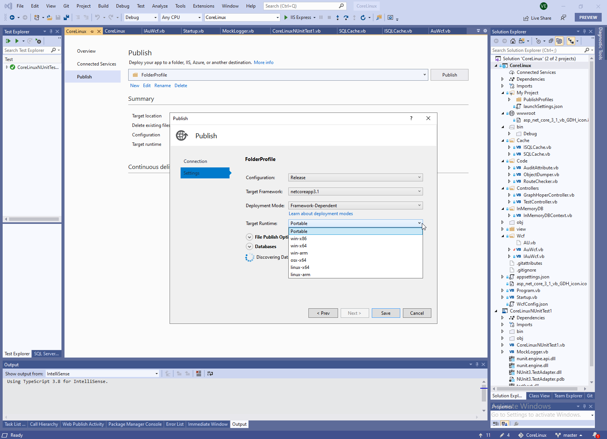Toggle Preview Selected Items in Solution Explorer
This screenshot has height=439, width=607.
coord(571,41)
